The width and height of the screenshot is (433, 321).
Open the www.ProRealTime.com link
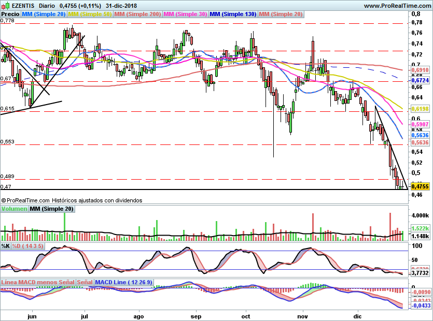(x=397, y=6)
